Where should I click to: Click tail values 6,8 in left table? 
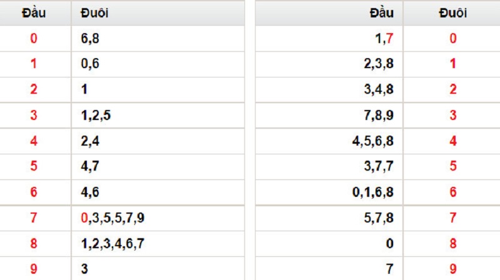[90, 39]
